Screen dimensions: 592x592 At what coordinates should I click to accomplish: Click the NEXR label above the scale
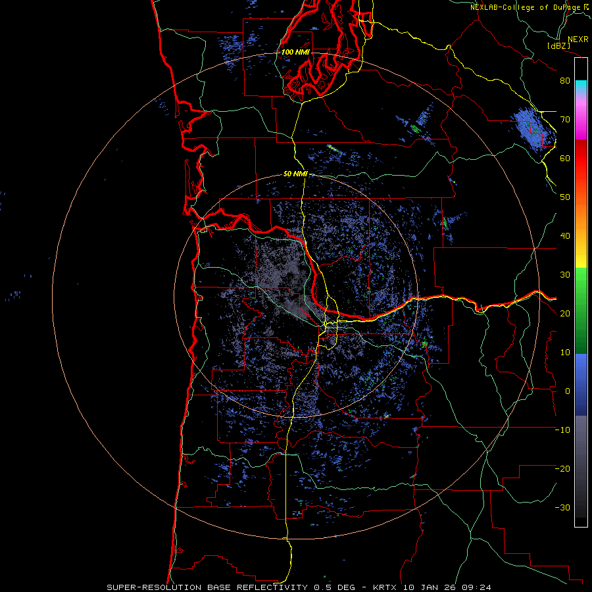tap(578, 39)
